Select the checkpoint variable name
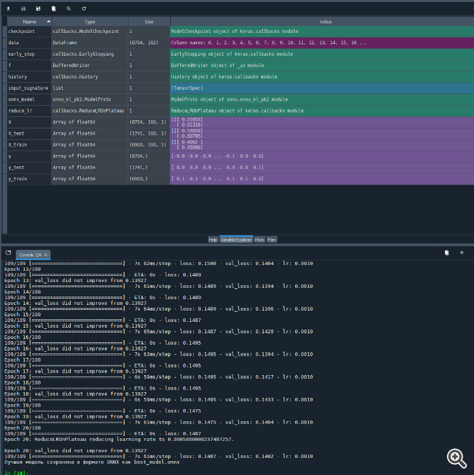The image size is (474, 475). [x=29, y=32]
